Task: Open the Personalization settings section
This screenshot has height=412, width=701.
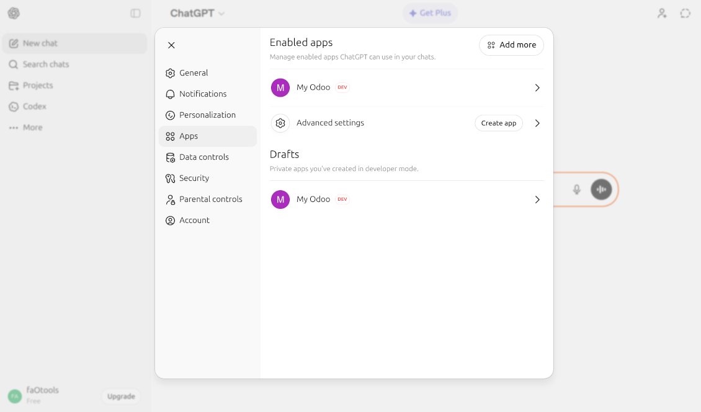Action: pos(207,115)
